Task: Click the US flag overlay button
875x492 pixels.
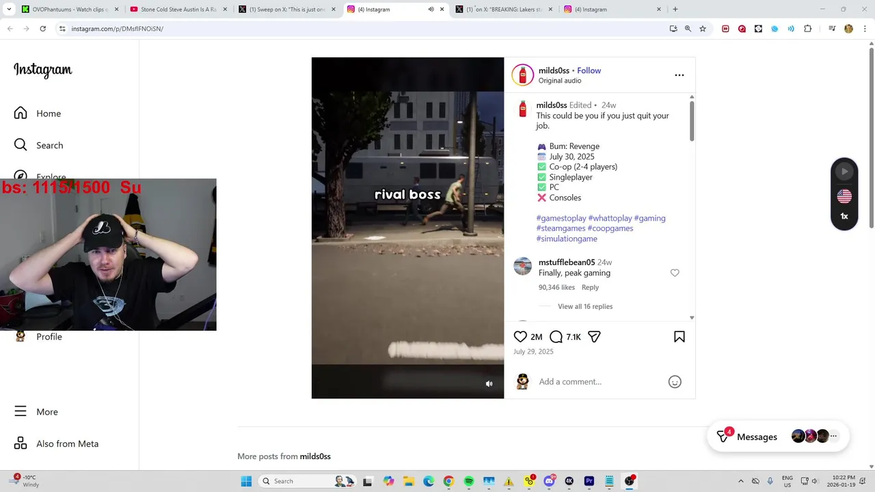Action: (x=844, y=196)
